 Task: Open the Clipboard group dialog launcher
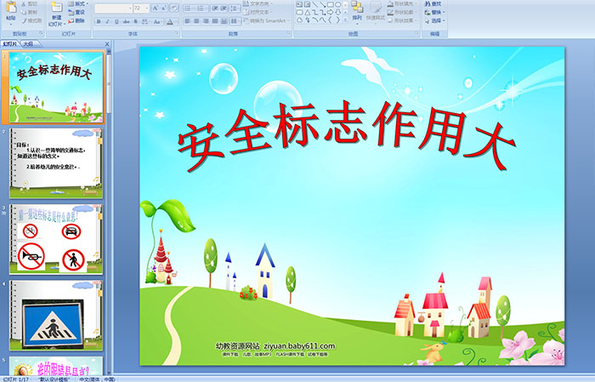click(41, 33)
